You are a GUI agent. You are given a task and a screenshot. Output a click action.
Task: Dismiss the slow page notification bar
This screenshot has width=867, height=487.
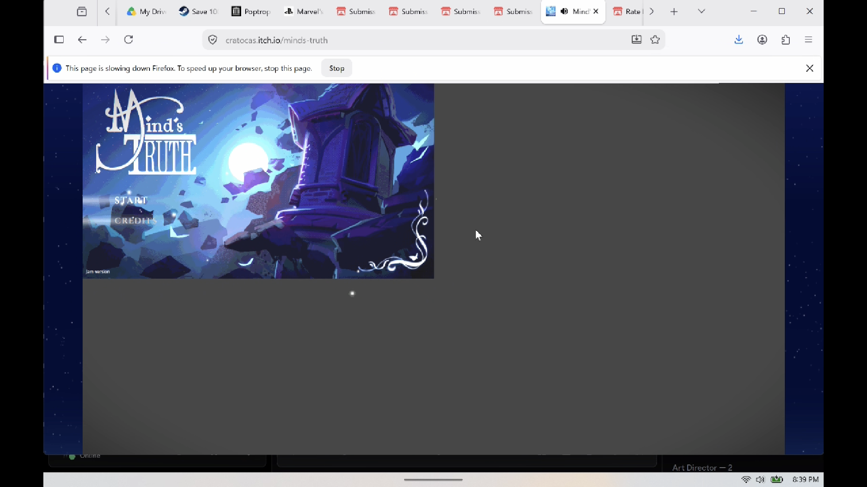point(810,68)
